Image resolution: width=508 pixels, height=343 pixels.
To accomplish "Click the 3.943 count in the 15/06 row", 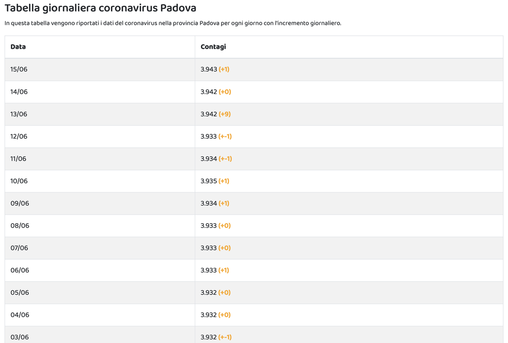I will (209, 70).
